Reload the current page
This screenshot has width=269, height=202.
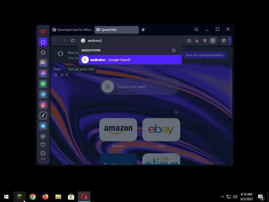[73, 41]
